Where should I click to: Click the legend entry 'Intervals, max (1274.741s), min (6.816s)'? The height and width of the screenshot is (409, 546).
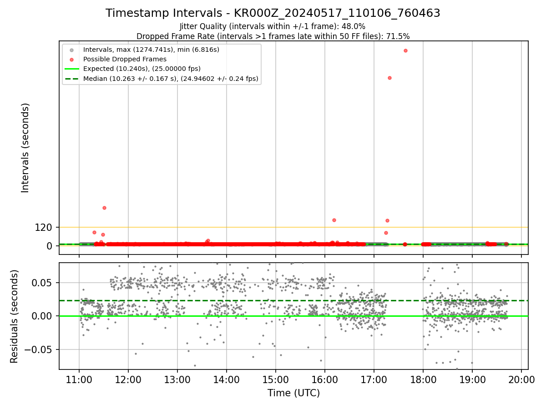click(151, 50)
